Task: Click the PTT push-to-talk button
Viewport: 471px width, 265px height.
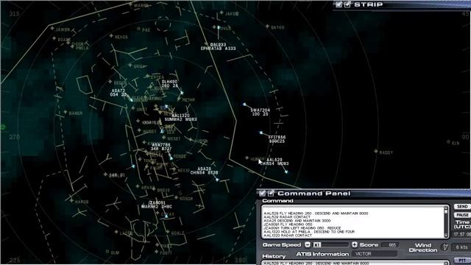Action: click(x=462, y=260)
